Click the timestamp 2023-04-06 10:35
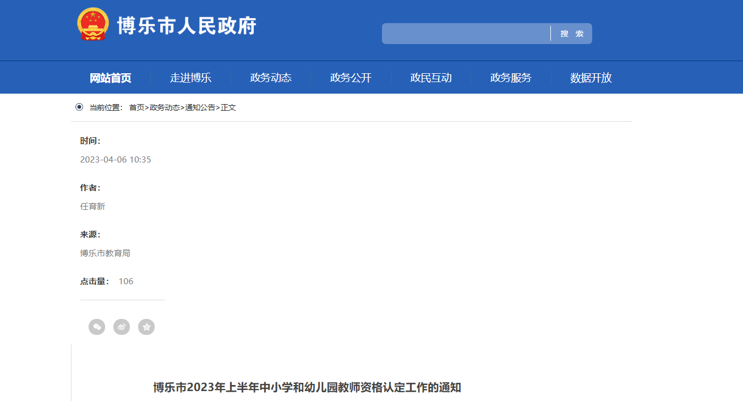This screenshot has width=743, height=401. point(116,160)
